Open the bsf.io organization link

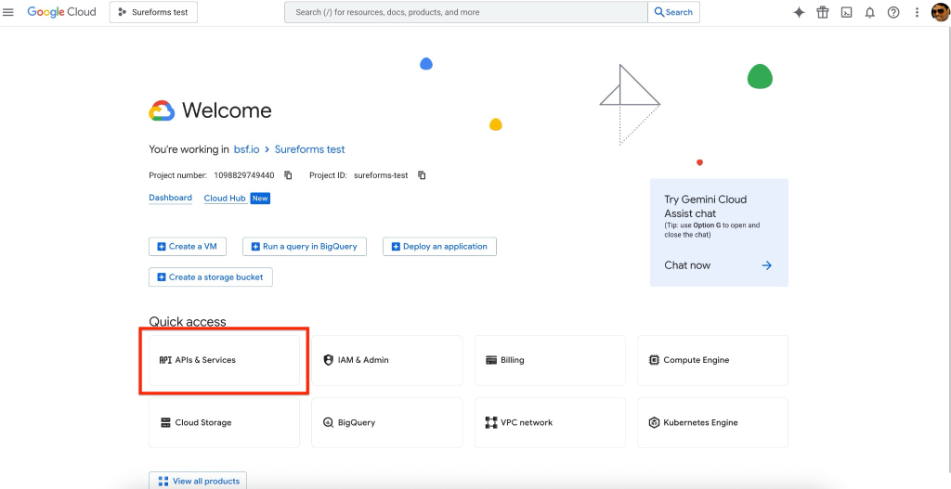pos(246,149)
